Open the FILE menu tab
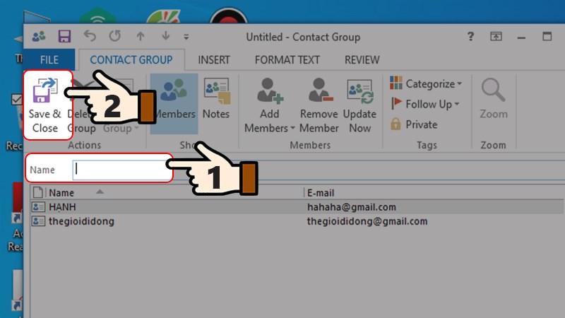The image size is (565, 318). [49, 60]
